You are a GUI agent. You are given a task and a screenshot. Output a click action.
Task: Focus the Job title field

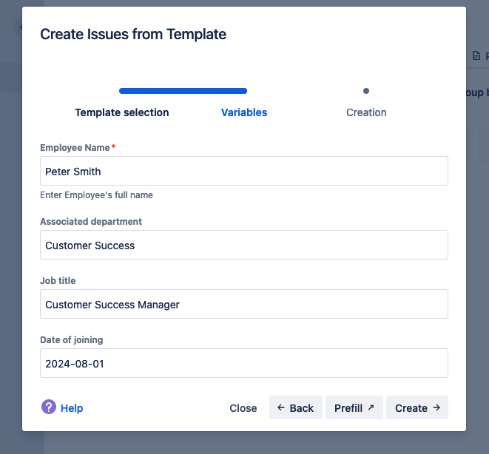(x=244, y=304)
